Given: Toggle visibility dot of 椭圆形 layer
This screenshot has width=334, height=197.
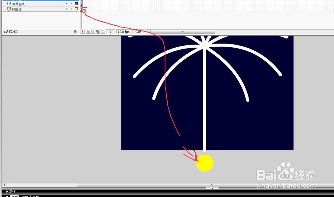Looking at the screenshot, I should coord(66,9).
